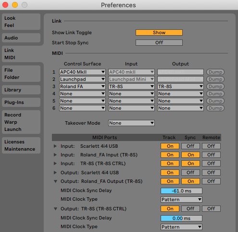Screen dimensions: 238x232
Task: Enable Remote for Output Scarlett 4i4 USB
Action: [x=211, y=173]
